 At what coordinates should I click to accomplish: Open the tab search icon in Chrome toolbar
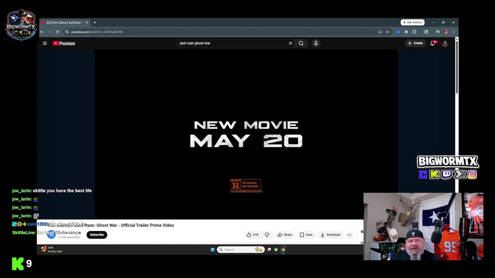coord(426,32)
